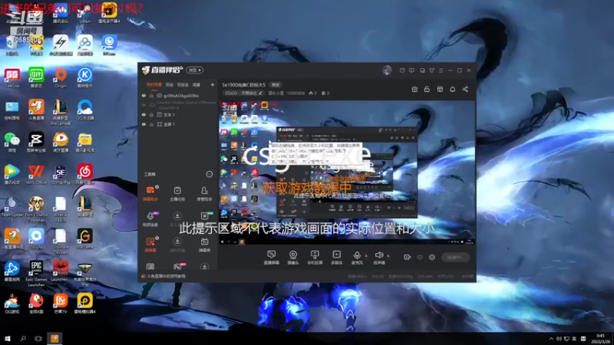Click the stream preview canvas

[x=347, y=173]
